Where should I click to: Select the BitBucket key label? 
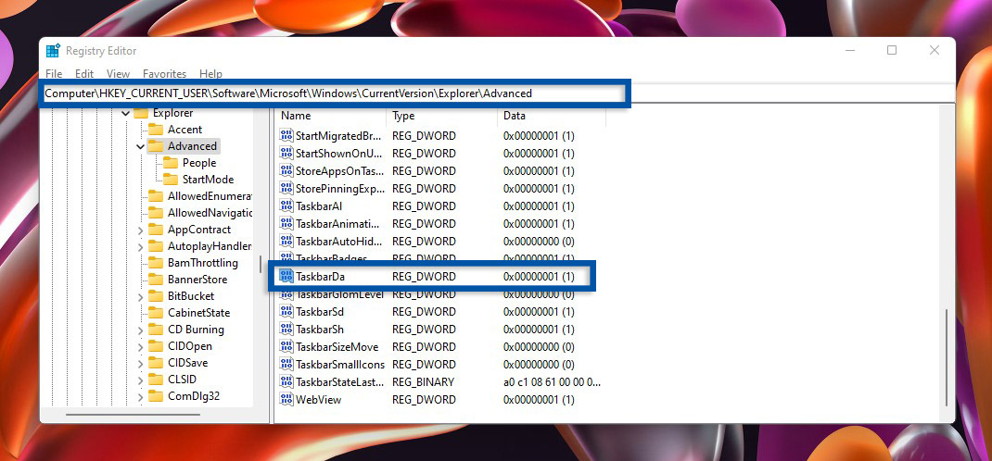click(191, 296)
